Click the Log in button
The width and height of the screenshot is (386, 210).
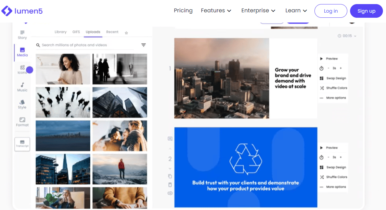click(x=331, y=11)
